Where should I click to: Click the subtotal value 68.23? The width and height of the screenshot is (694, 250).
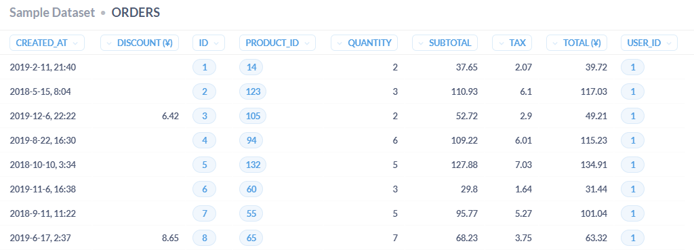tap(467, 238)
